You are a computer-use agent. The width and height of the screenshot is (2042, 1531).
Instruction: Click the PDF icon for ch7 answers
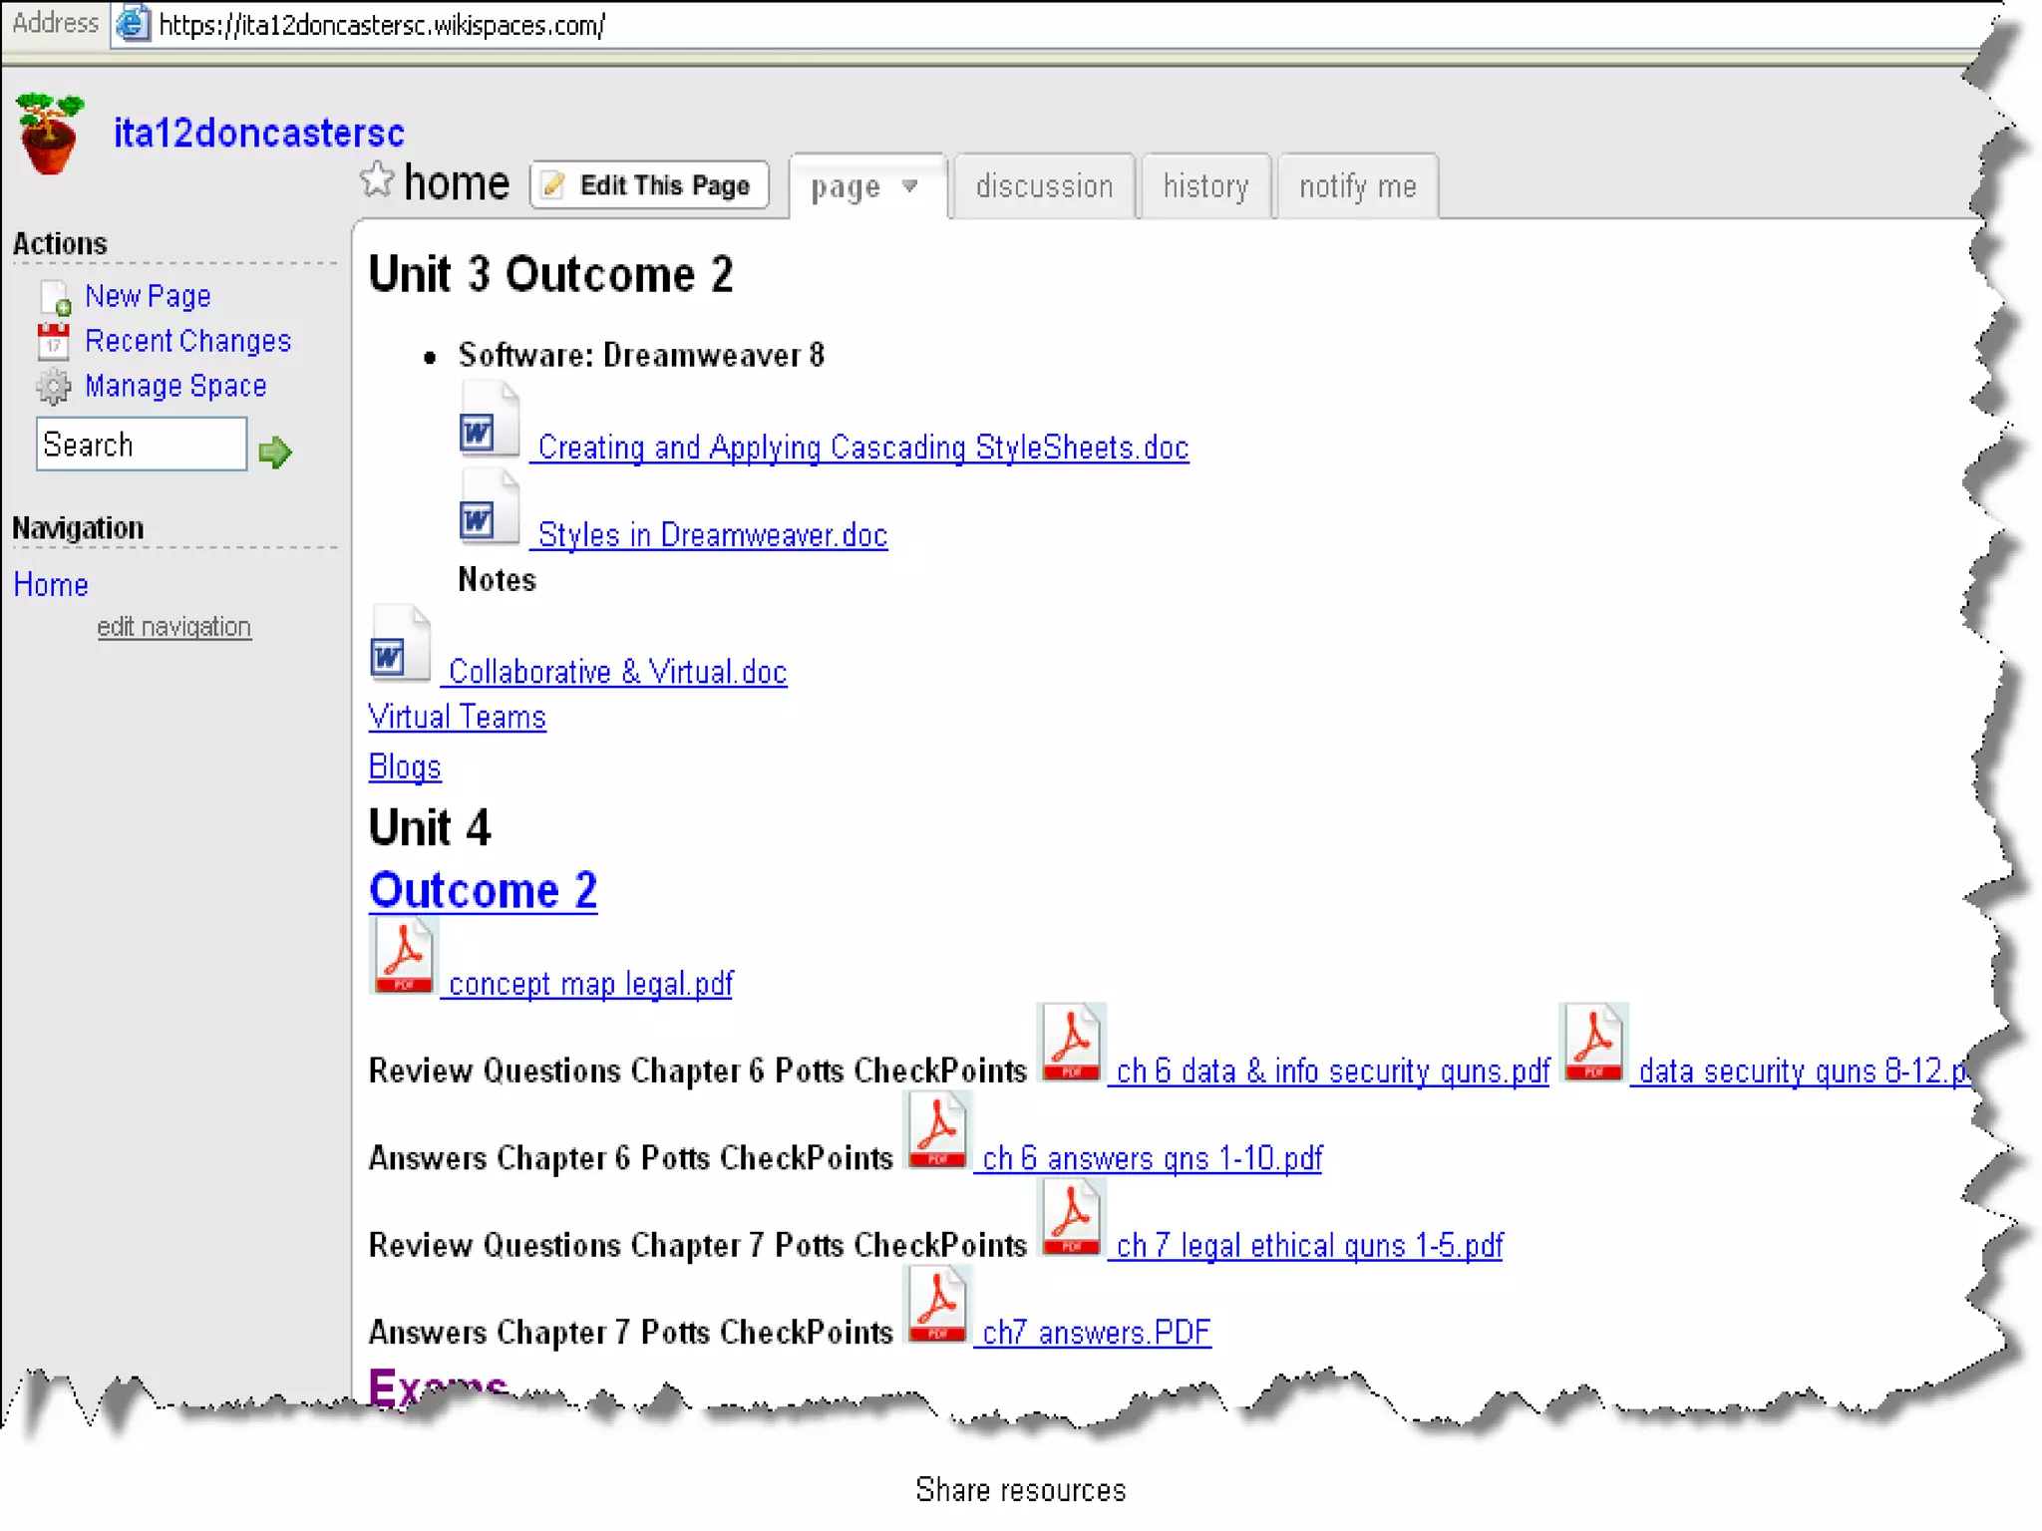pyautogui.click(x=936, y=1305)
